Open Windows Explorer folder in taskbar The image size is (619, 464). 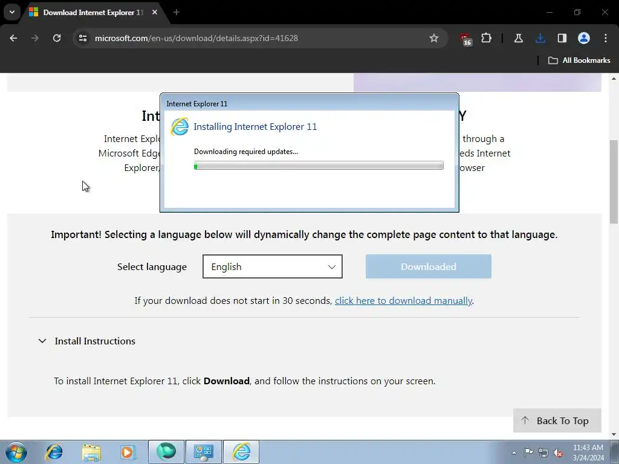91,452
